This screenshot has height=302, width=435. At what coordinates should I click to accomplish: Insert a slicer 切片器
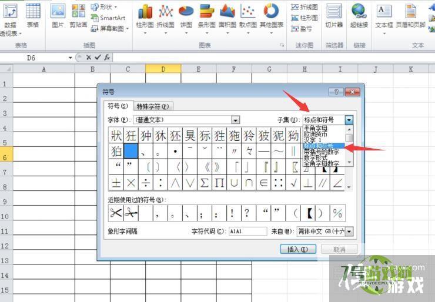[334, 16]
